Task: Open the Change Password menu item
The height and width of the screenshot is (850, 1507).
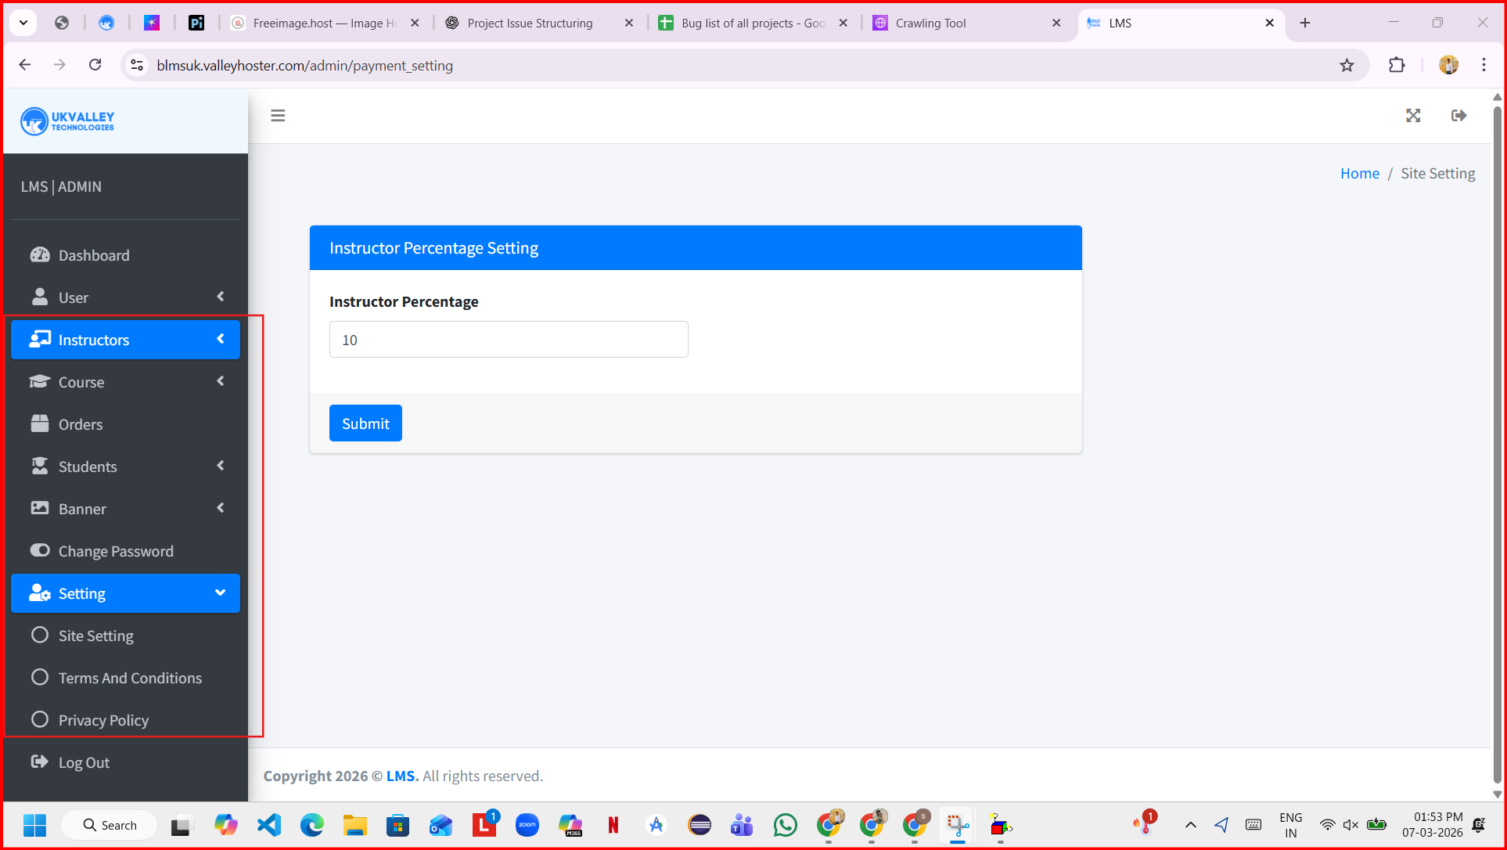Action: [x=125, y=551]
